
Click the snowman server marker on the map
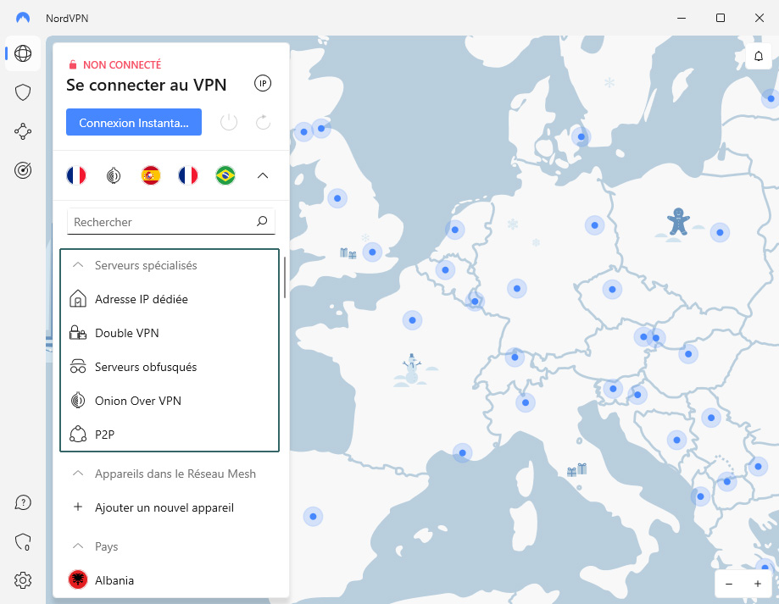click(412, 368)
